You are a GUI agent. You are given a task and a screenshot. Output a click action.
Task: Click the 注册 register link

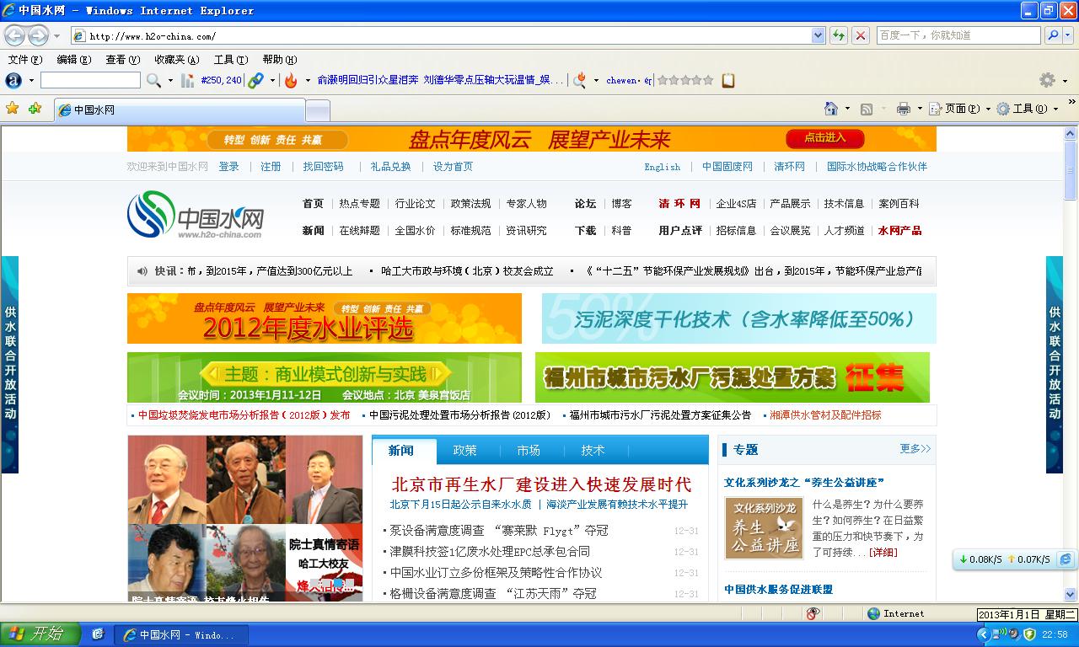pos(271,167)
